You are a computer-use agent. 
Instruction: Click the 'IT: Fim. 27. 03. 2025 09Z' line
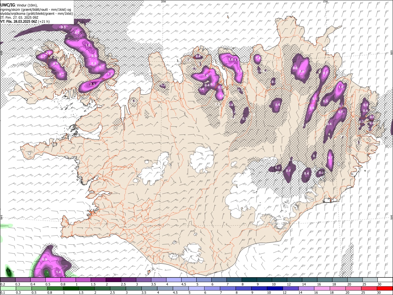19,18
